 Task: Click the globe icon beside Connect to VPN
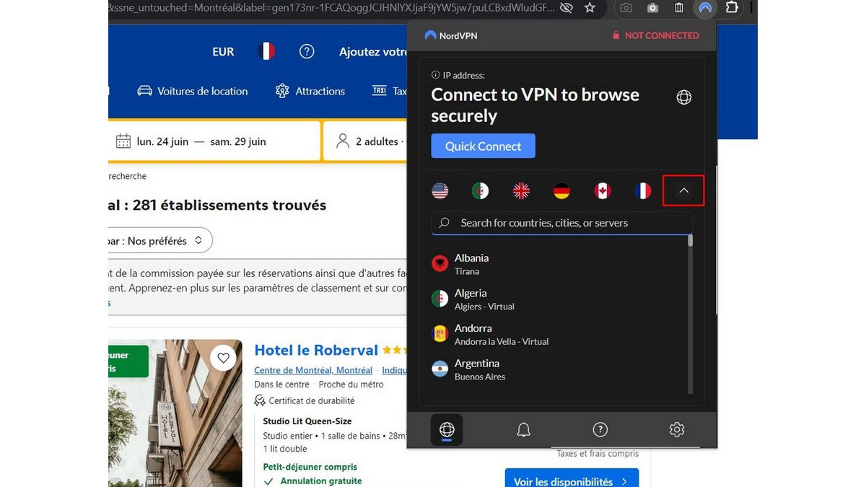click(684, 97)
